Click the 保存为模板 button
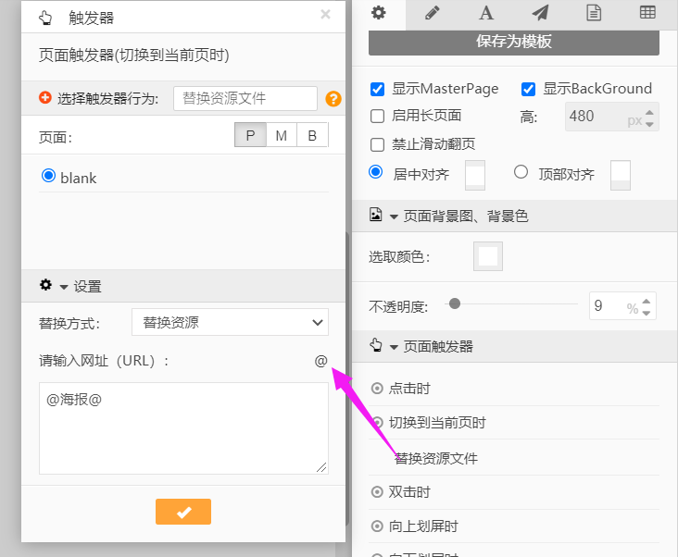678x557 pixels. [x=514, y=42]
